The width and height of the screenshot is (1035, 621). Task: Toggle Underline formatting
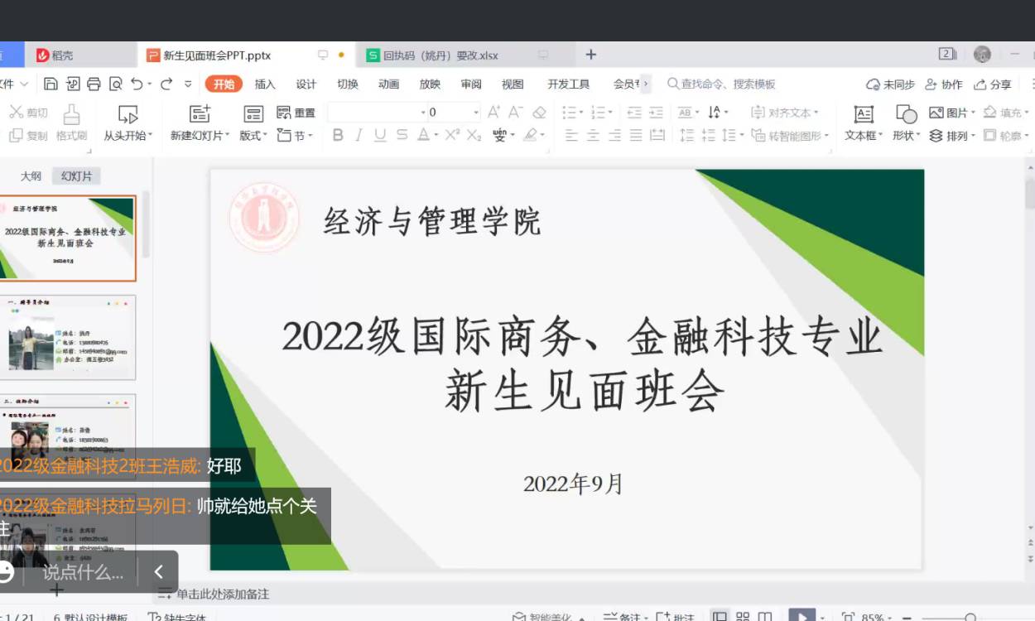click(380, 135)
